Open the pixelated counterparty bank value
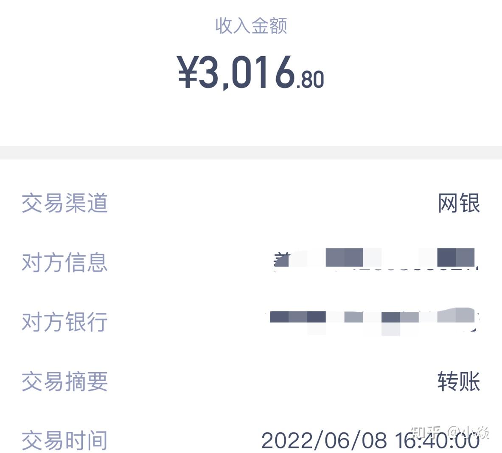502x453 pixels. [x=373, y=320]
